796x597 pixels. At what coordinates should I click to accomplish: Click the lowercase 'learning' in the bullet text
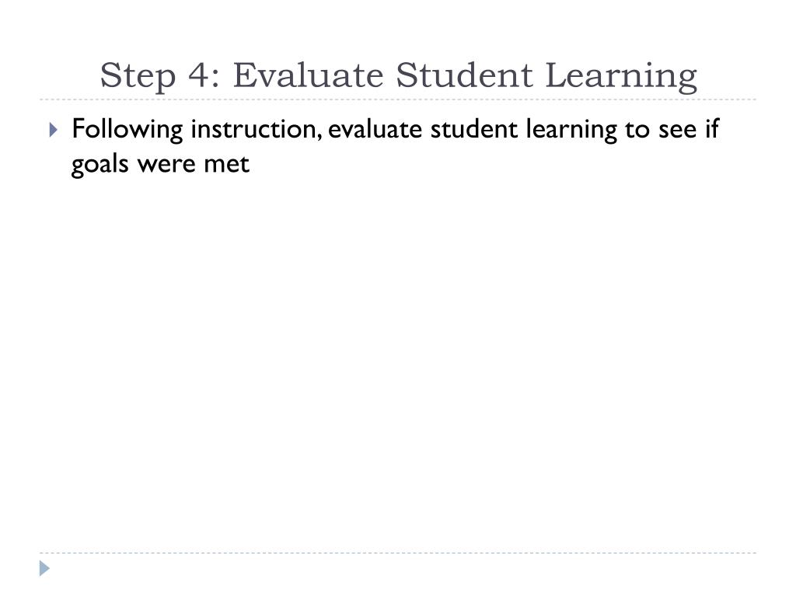571,131
